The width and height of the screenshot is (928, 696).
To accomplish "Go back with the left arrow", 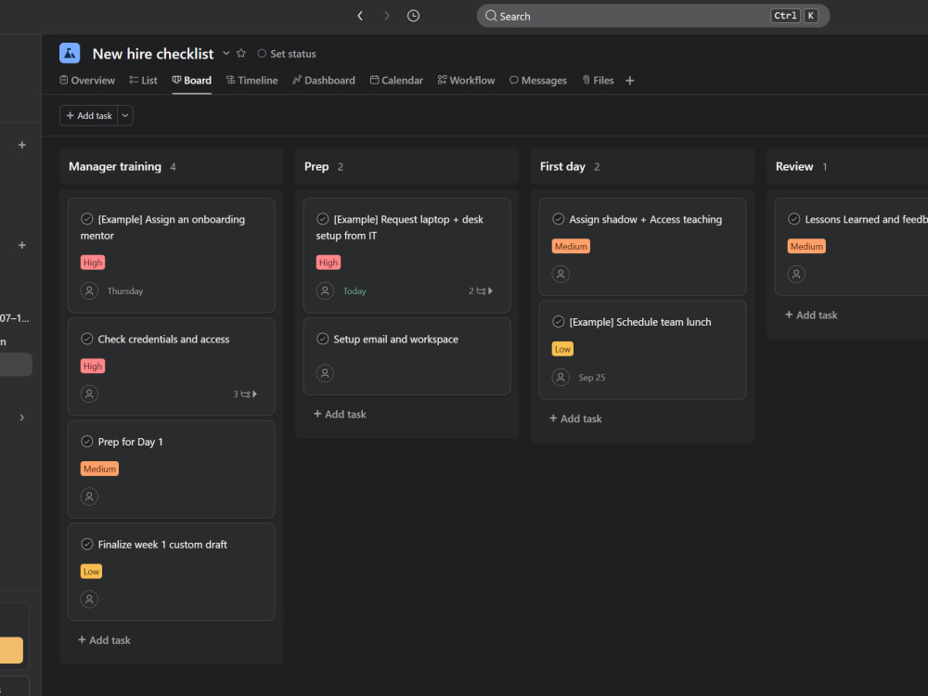I will (x=360, y=16).
